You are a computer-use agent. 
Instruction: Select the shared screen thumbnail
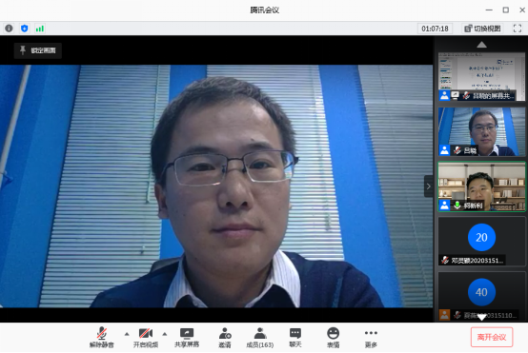click(481, 76)
